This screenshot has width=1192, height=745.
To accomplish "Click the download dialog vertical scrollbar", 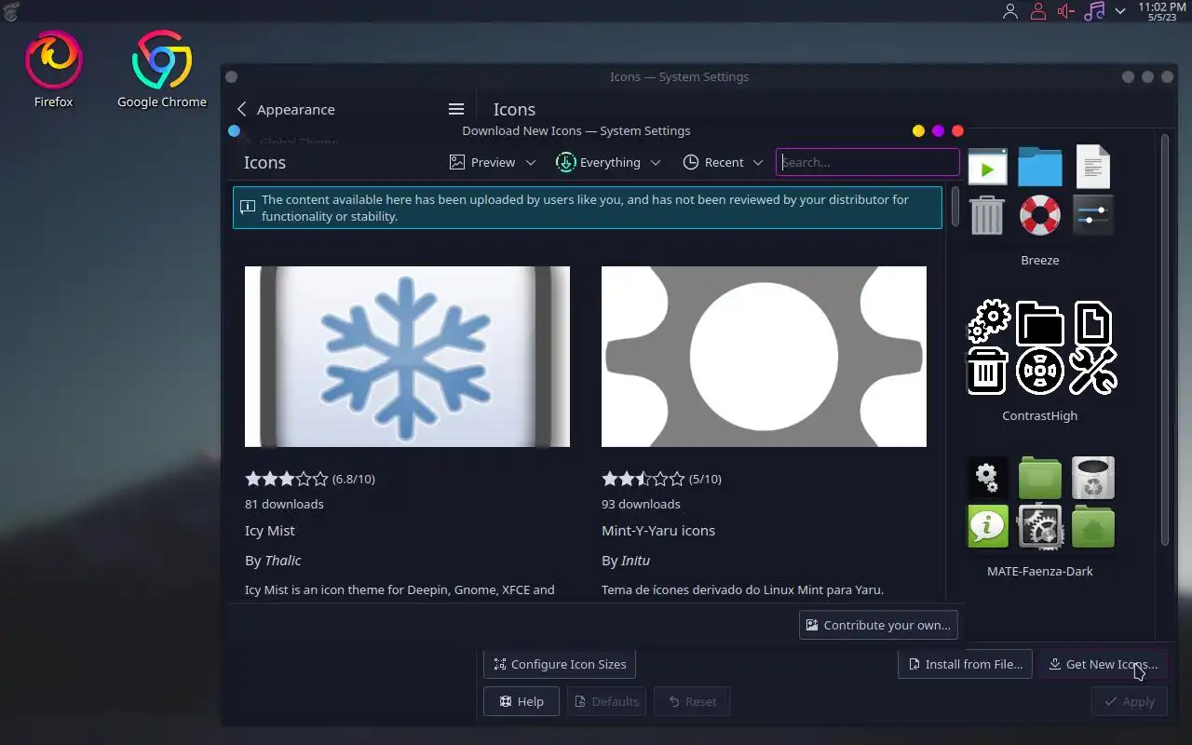I will click(x=955, y=207).
